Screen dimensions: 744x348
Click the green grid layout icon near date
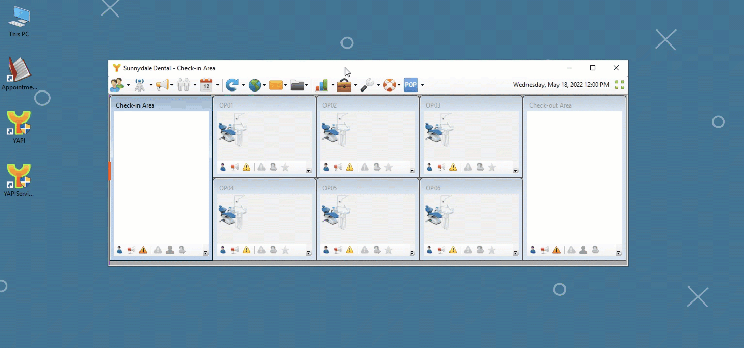click(x=619, y=85)
